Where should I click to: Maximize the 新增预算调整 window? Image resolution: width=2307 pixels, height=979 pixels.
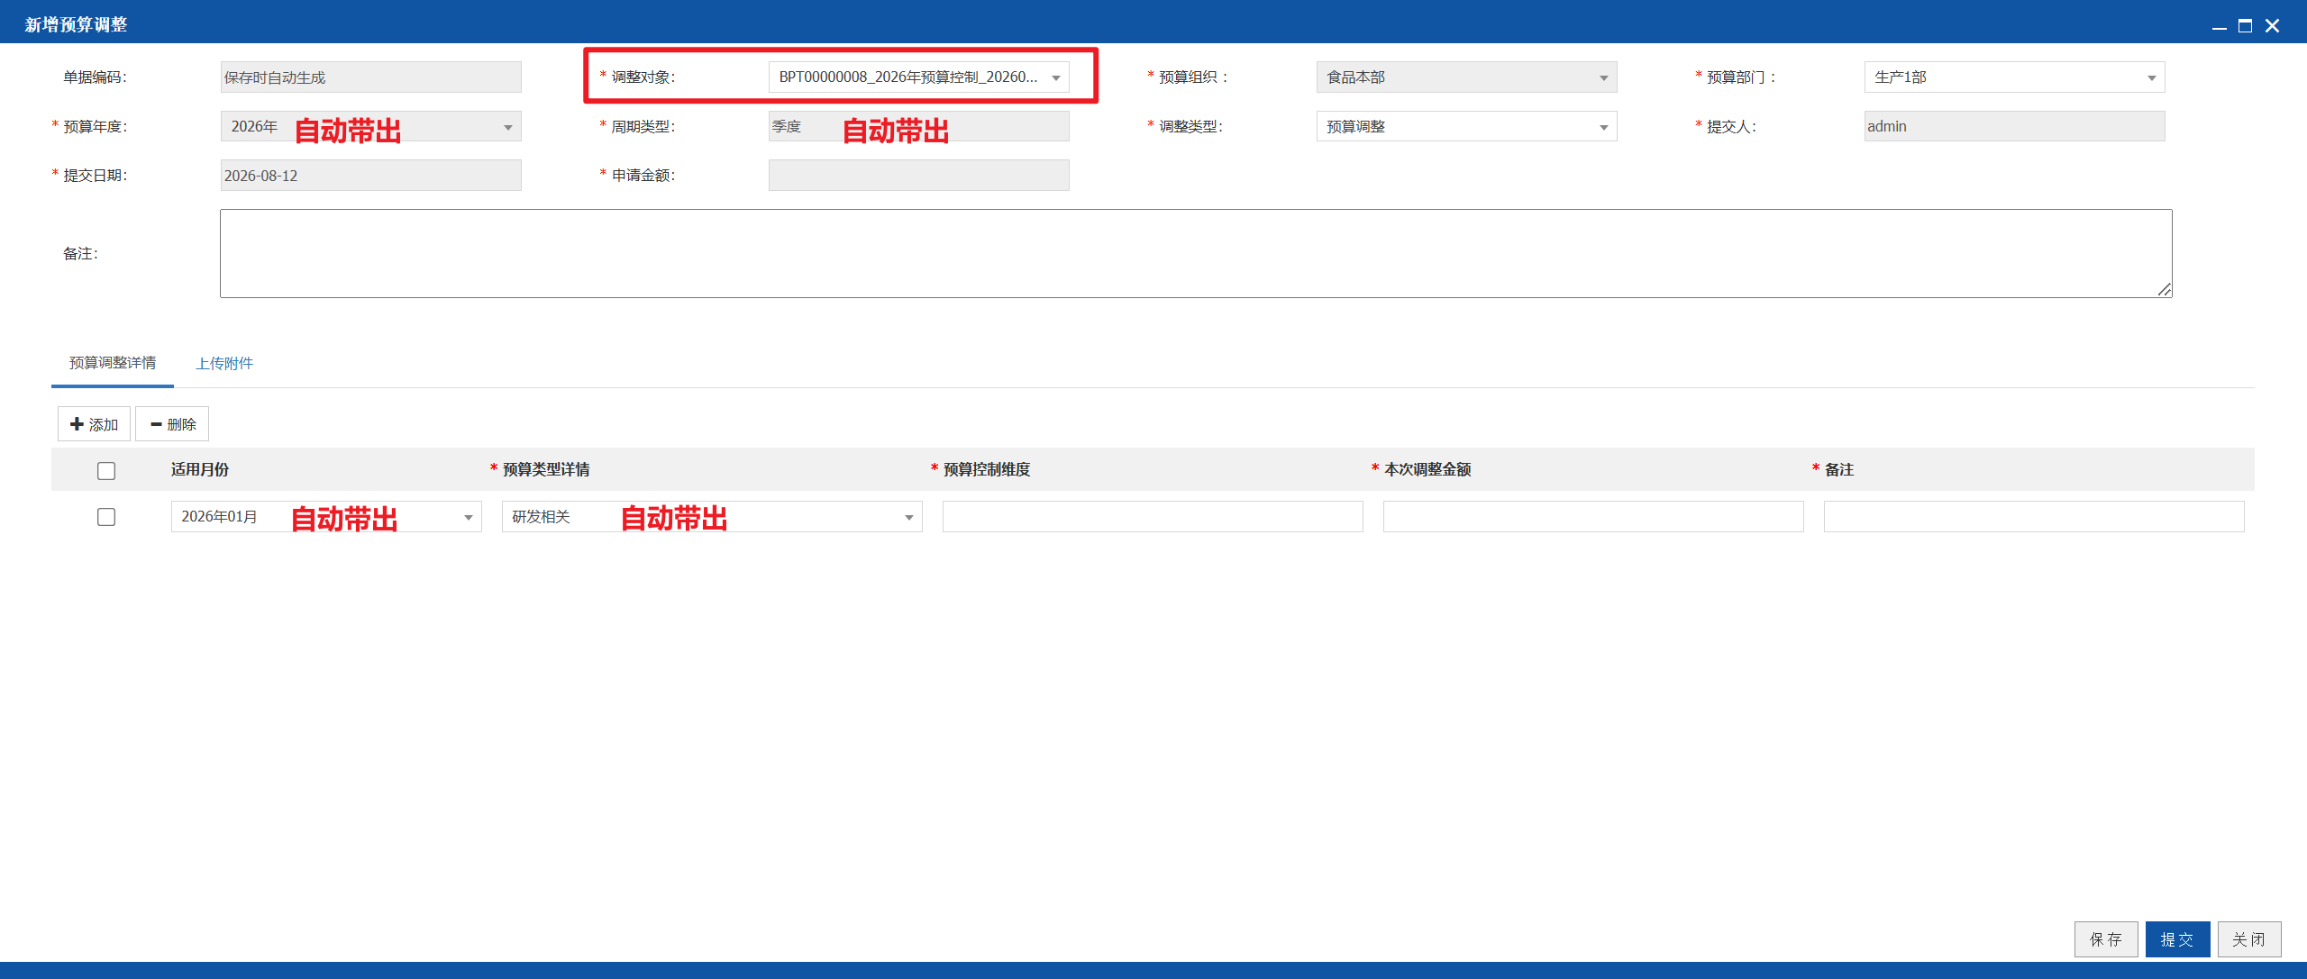2245,26
